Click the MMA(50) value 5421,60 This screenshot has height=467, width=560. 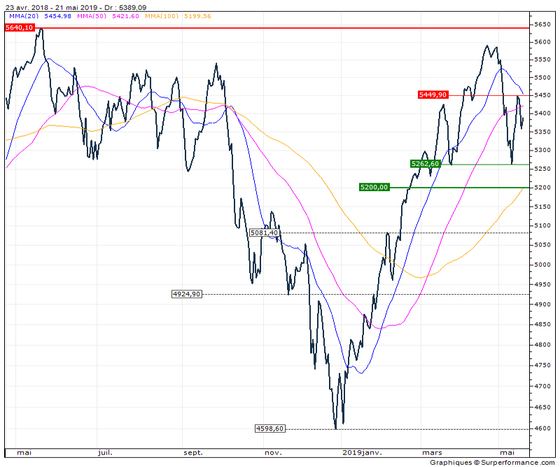coord(126,16)
